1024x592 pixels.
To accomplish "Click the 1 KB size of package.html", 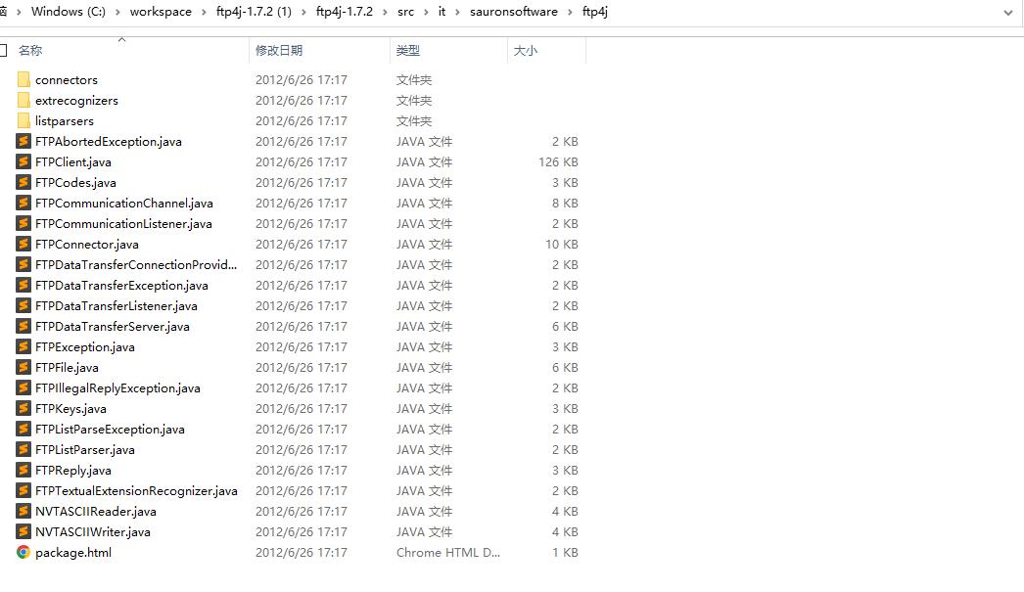I will [x=565, y=552].
